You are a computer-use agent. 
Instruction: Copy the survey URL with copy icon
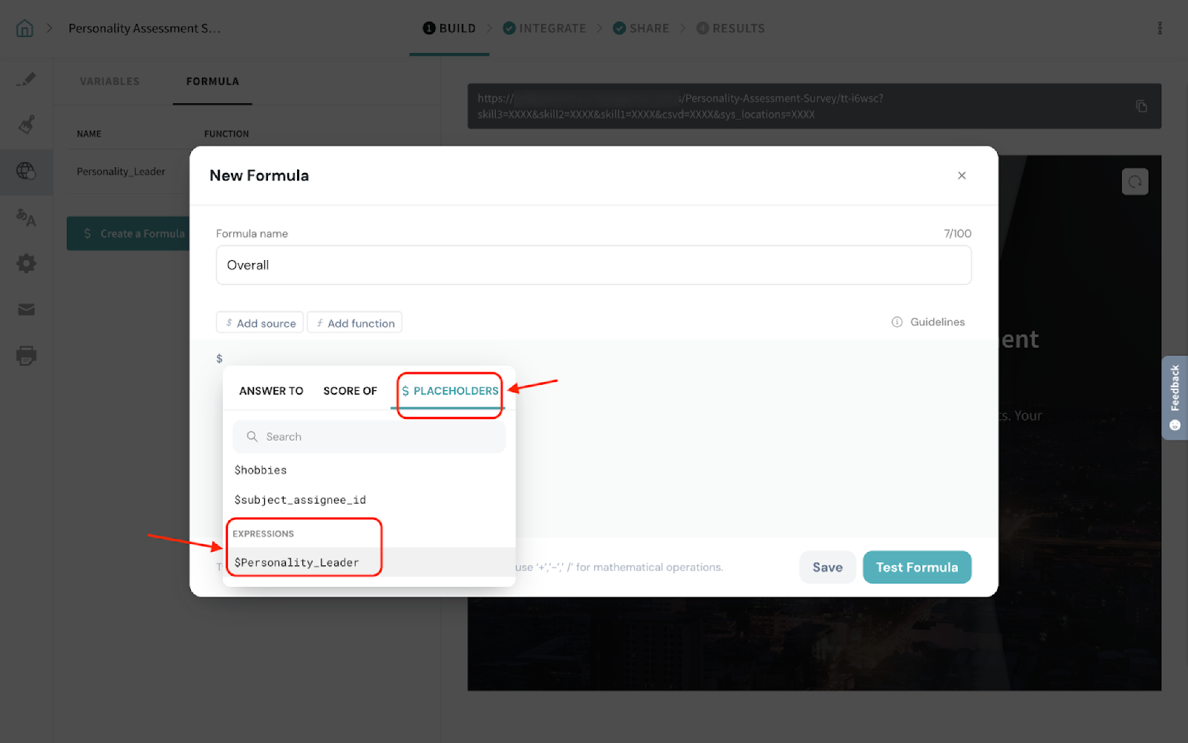(1141, 106)
